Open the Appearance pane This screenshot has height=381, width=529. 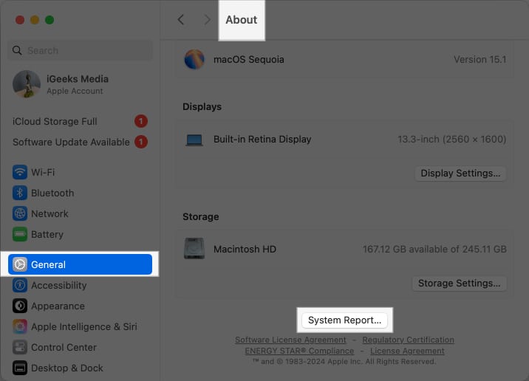[80, 306]
